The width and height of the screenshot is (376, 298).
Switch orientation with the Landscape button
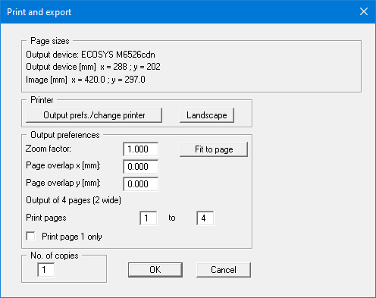pyautogui.click(x=207, y=115)
